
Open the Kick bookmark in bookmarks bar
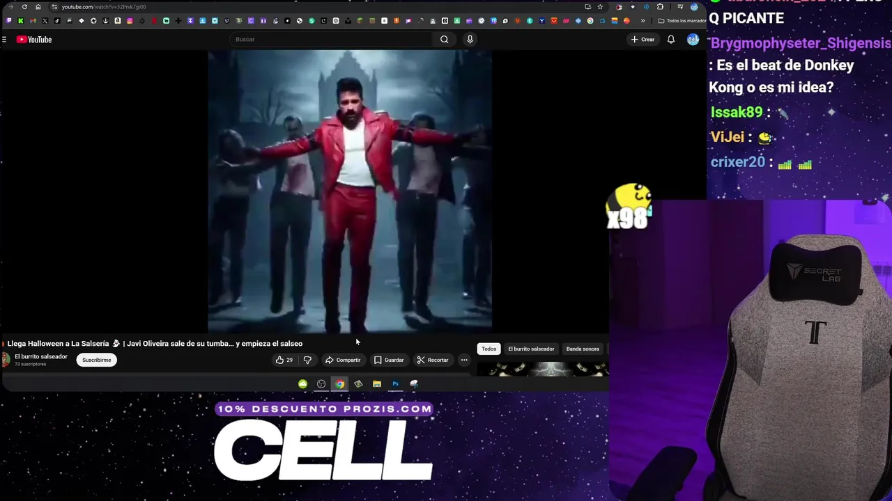click(21, 21)
